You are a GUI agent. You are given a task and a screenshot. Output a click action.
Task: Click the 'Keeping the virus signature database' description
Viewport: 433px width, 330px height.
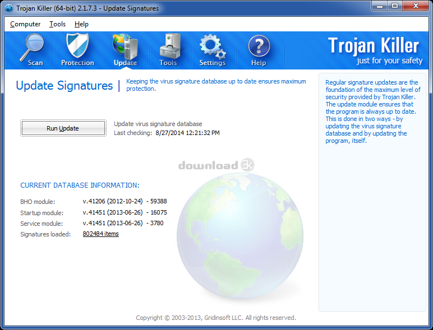point(216,85)
